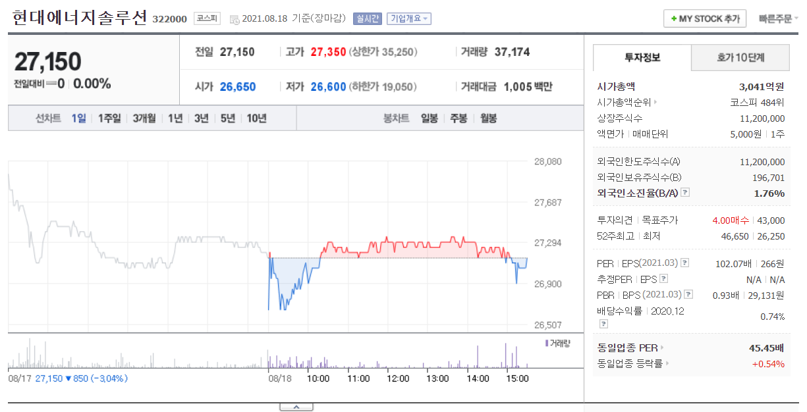Click PBR value 0.93배
The height and width of the screenshot is (412, 807).
pos(726,295)
